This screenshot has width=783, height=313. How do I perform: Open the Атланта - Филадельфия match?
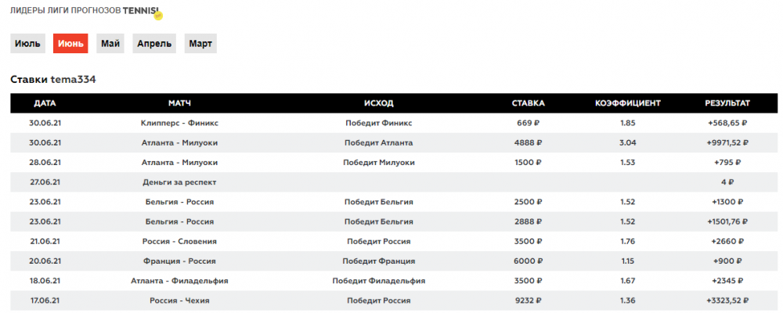[179, 280]
